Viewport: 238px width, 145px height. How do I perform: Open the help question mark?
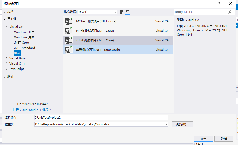click(x=219, y=4)
